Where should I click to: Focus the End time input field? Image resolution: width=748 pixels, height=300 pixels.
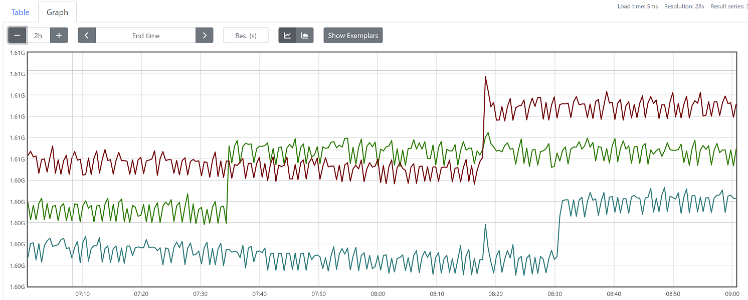[x=145, y=36]
